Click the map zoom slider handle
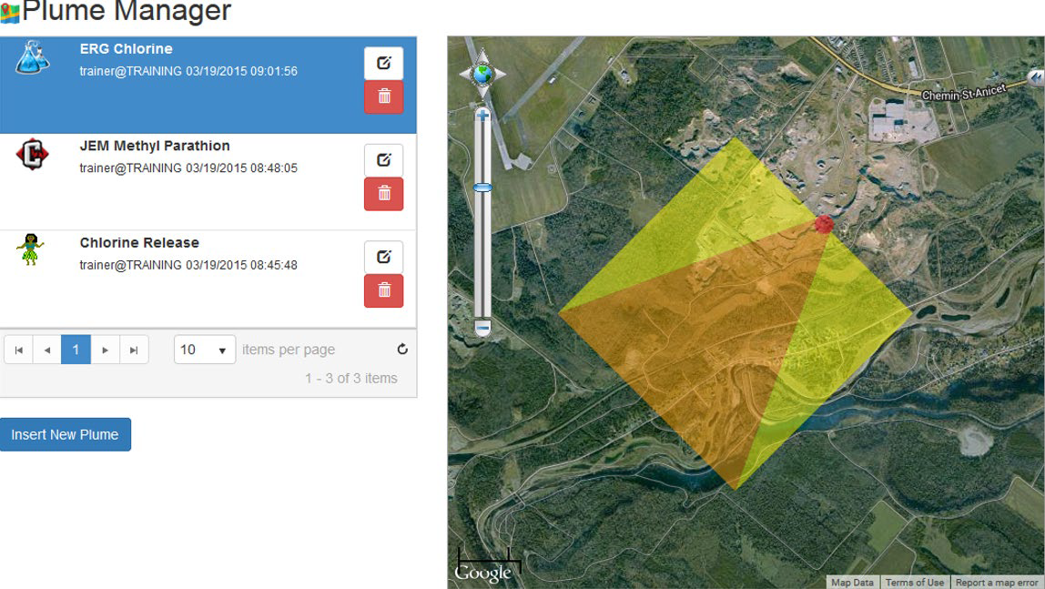 [x=482, y=188]
